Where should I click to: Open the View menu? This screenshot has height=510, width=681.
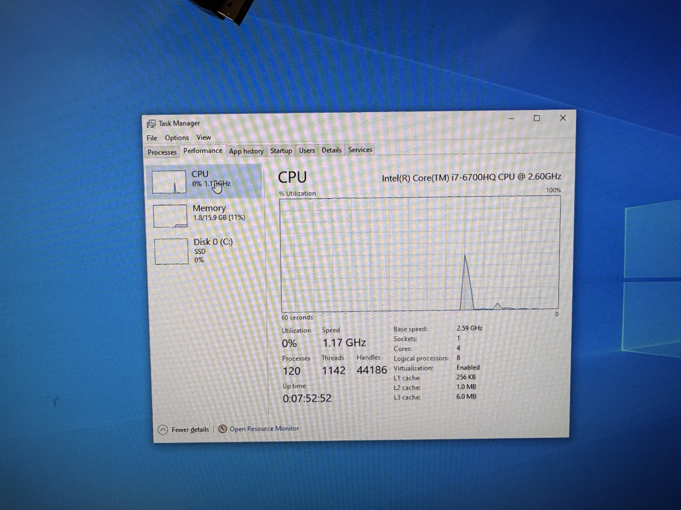(x=203, y=137)
